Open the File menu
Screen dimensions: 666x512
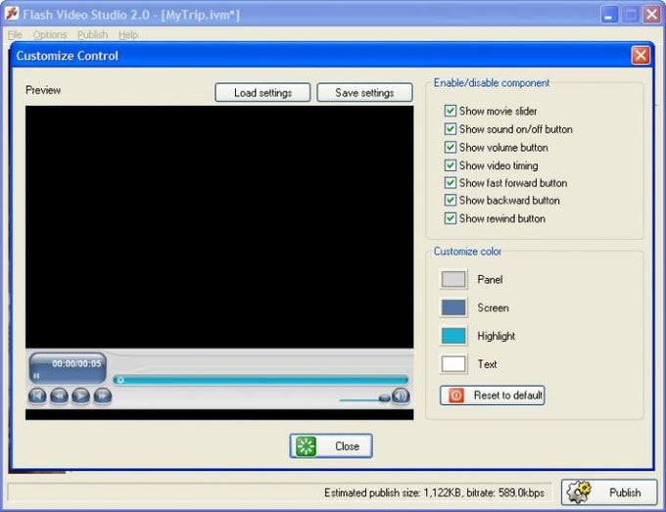coord(15,35)
